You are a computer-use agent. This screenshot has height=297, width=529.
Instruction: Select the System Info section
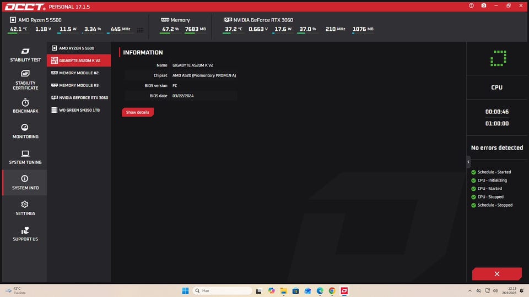click(25, 183)
